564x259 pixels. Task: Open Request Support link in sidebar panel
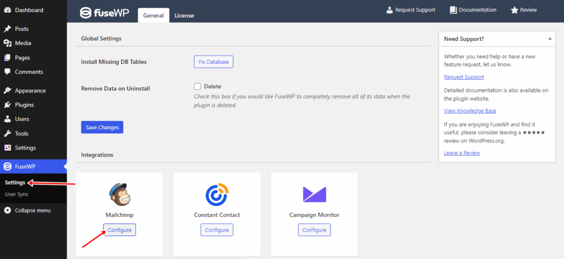tap(464, 77)
